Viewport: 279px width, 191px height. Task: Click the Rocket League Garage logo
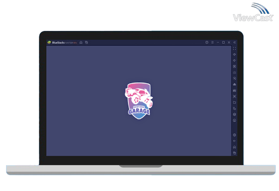(x=139, y=101)
